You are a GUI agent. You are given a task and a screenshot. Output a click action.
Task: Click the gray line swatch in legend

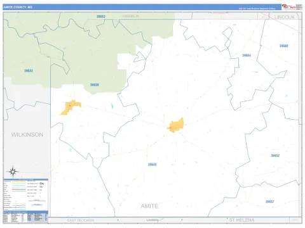[19, 189]
